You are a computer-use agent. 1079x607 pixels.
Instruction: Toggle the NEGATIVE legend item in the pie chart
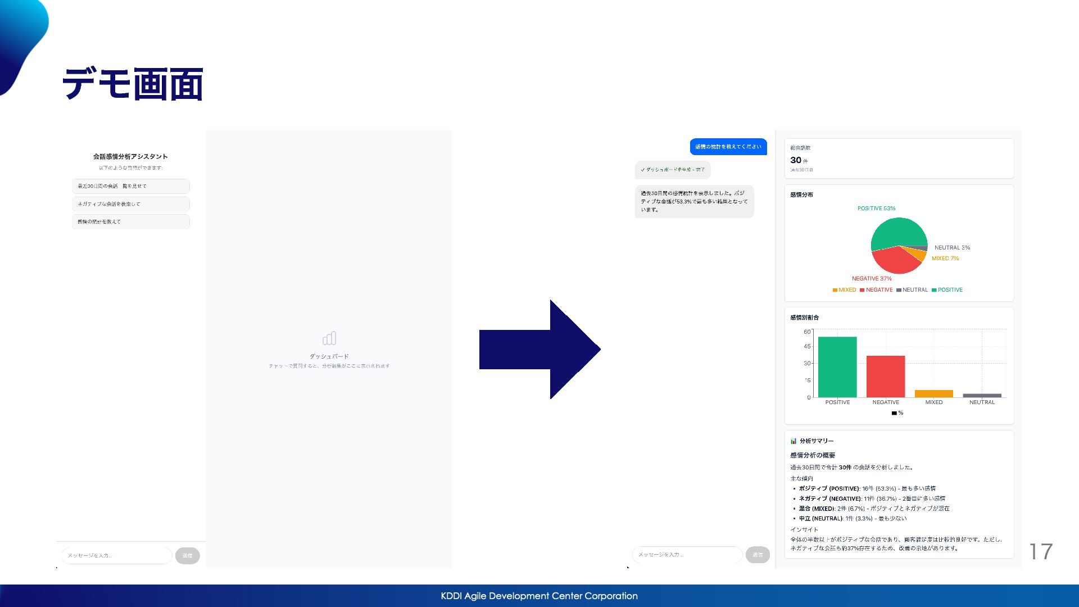tap(876, 290)
